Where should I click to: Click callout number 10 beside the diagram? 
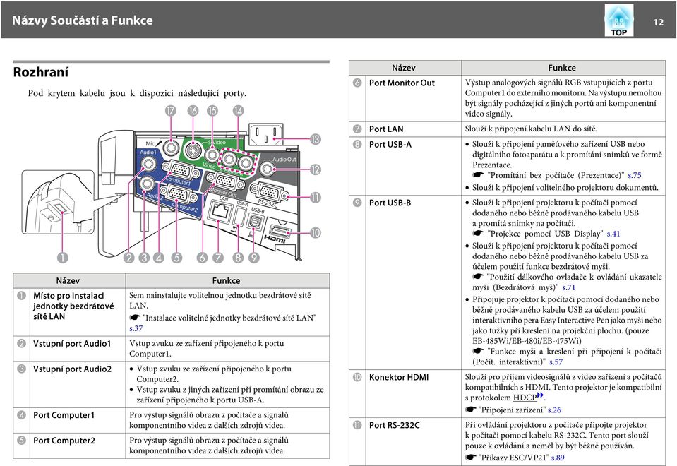pos(316,233)
